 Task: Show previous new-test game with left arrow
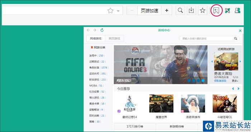click(x=212, y=62)
